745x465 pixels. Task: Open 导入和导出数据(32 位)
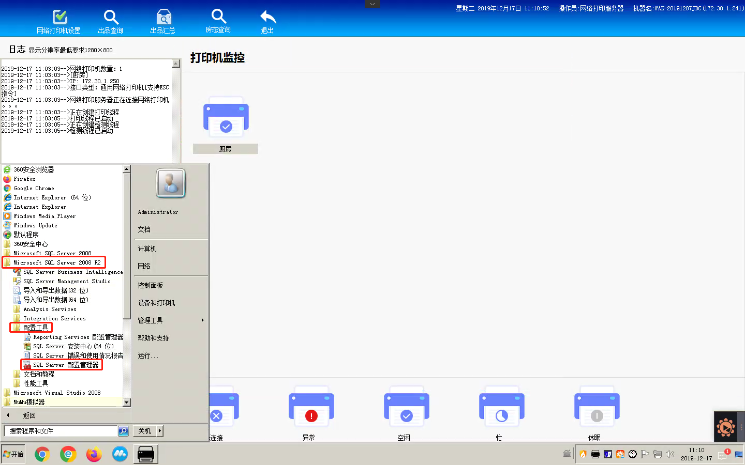[51, 290]
